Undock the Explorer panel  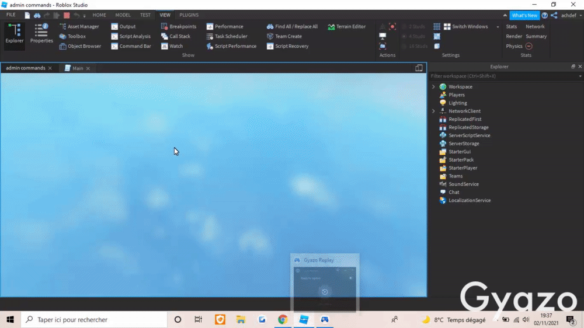(x=573, y=67)
